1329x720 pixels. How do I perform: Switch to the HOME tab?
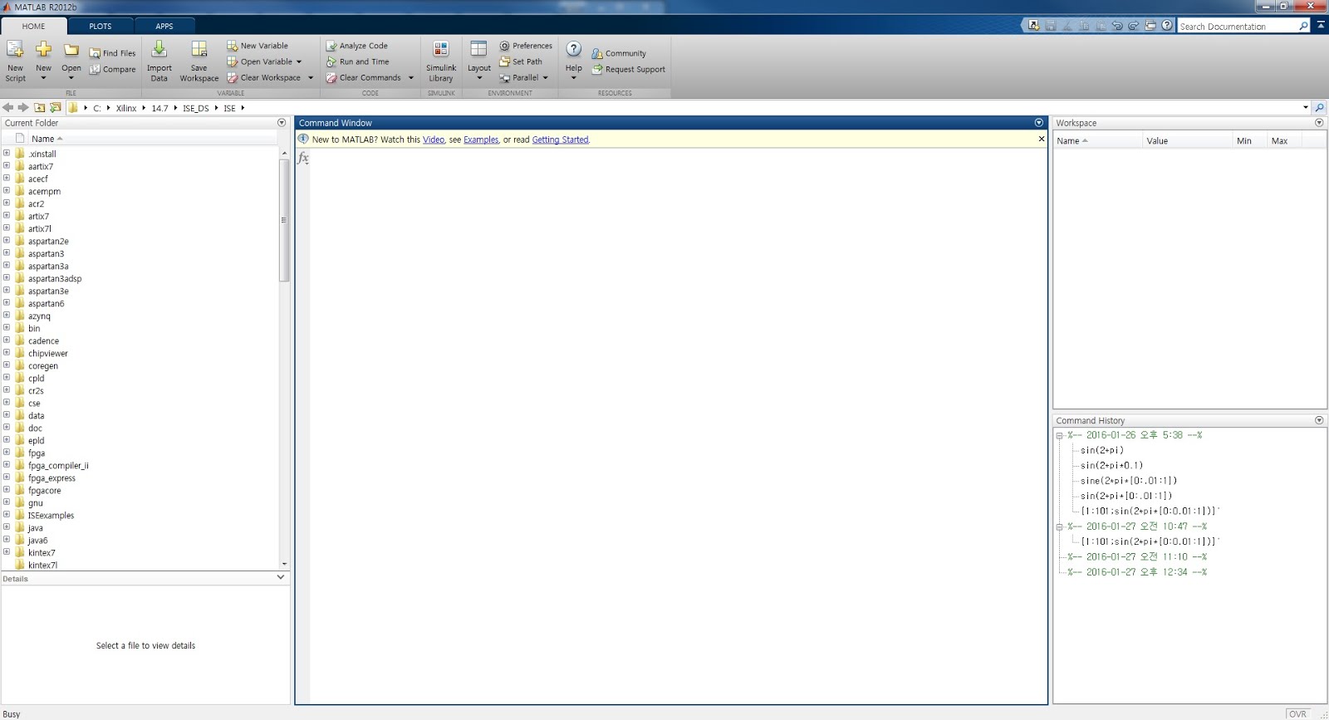coord(34,27)
